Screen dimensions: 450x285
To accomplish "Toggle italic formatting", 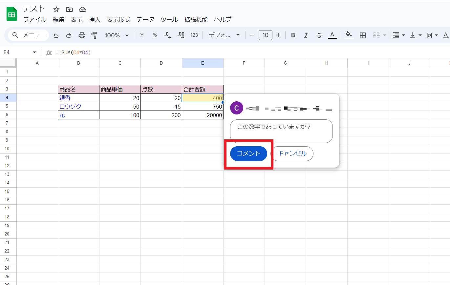I will click(306, 35).
